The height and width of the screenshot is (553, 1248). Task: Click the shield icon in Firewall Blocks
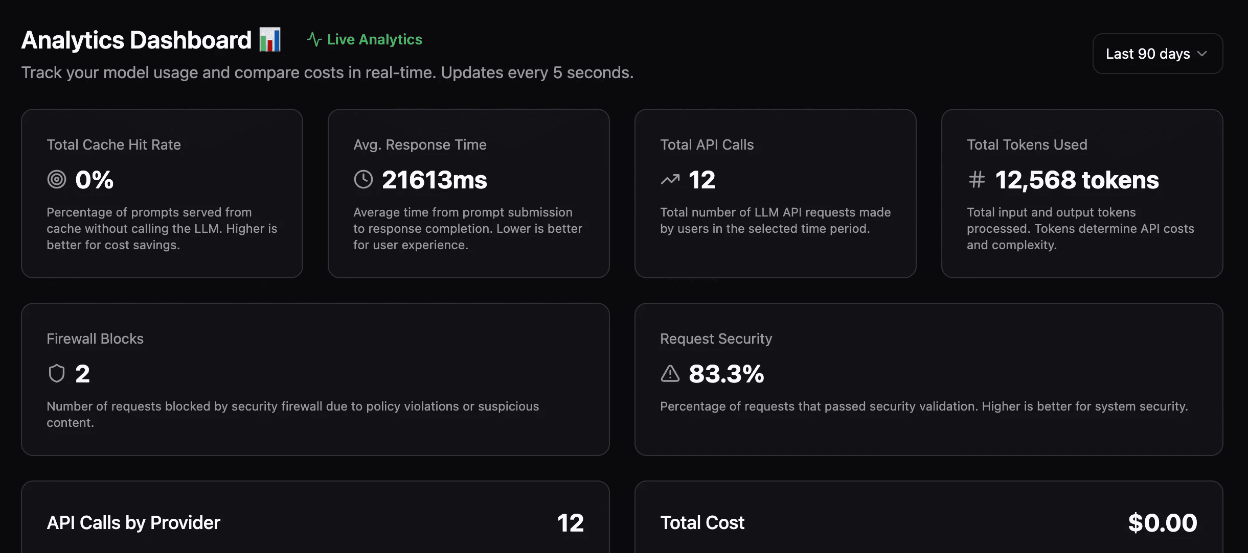coord(57,374)
